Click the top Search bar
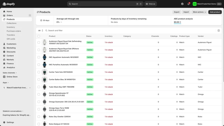224x126 pixels. pos(105,4)
